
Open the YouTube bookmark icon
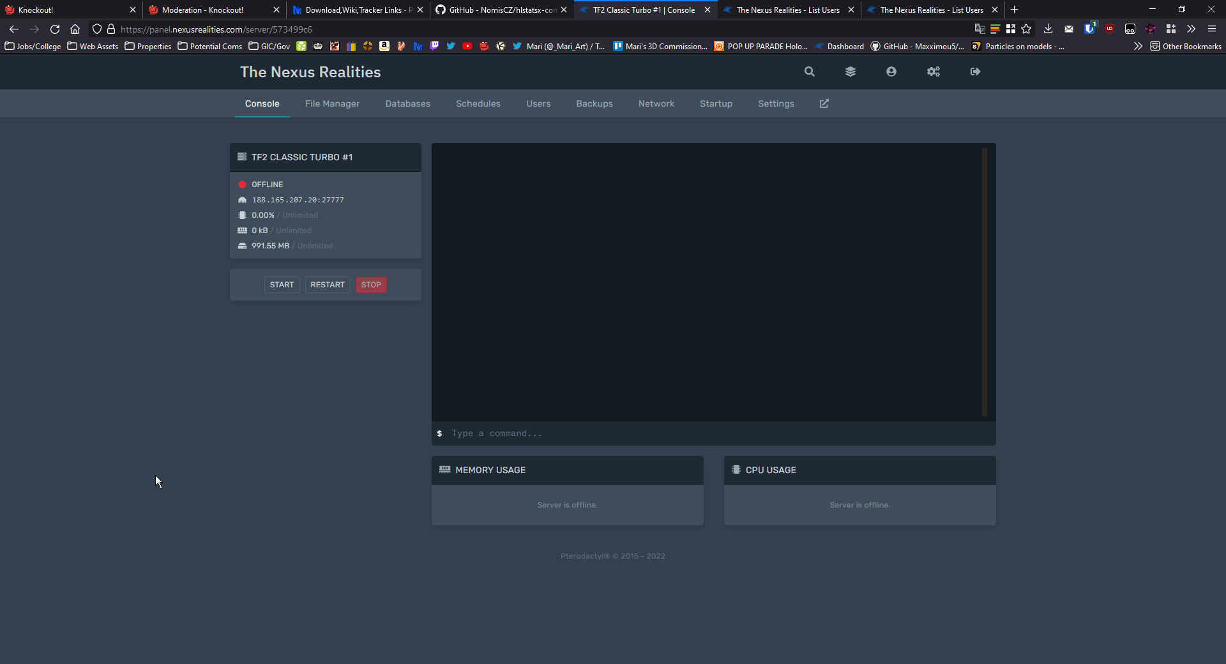[x=467, y=46]
